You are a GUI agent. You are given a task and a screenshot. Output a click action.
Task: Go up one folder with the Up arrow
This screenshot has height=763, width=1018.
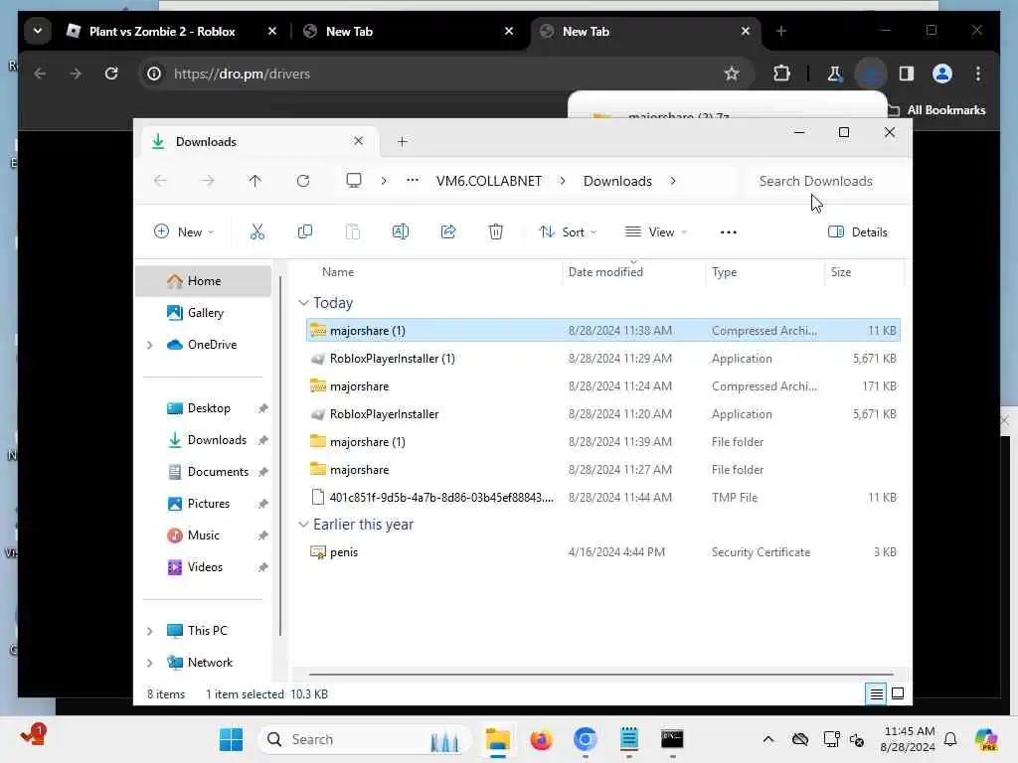(x=255, y=181)
